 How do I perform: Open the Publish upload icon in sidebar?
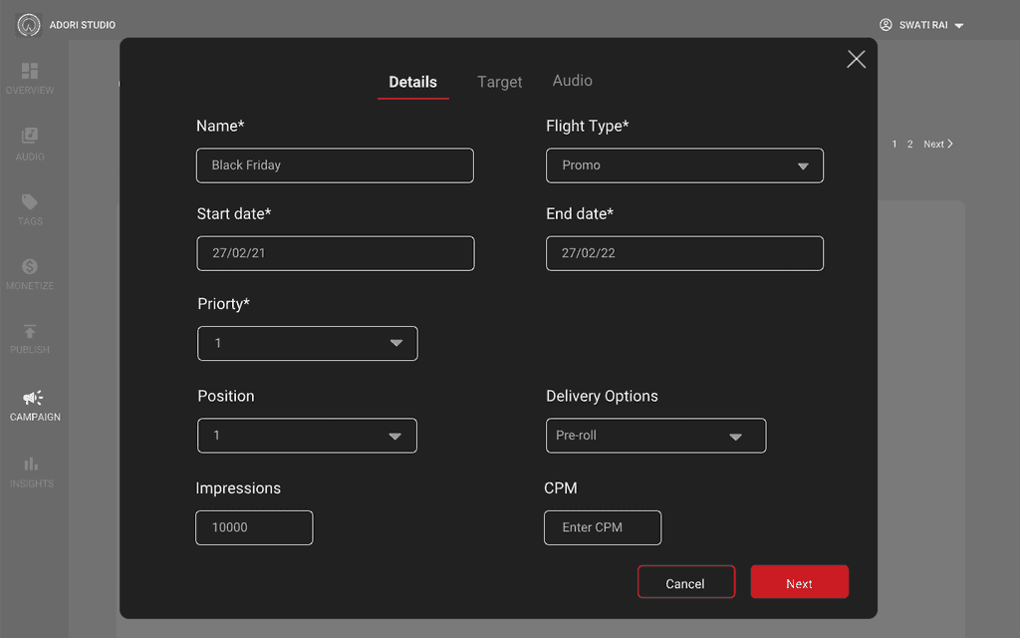30,331
